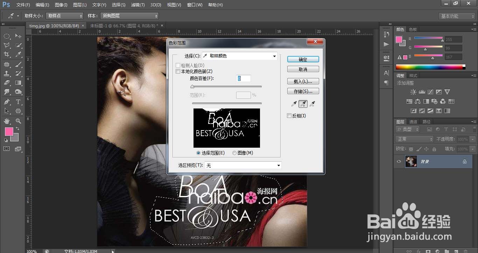Open the 文件 menu
The image size is (478, 253).
pos(23,5)
